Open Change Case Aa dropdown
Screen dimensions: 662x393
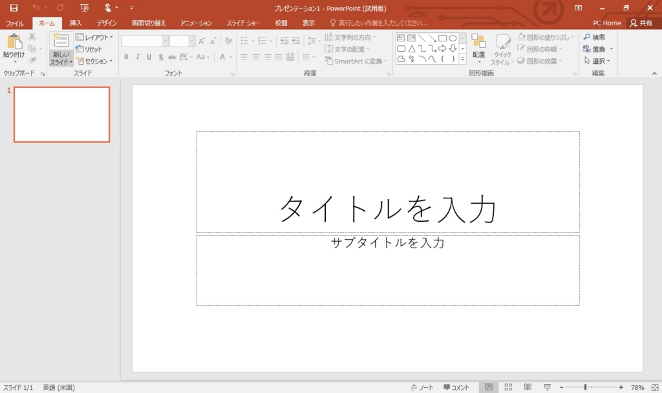point(202,57)
